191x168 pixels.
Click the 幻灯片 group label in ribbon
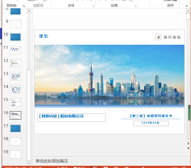[38, 6]
